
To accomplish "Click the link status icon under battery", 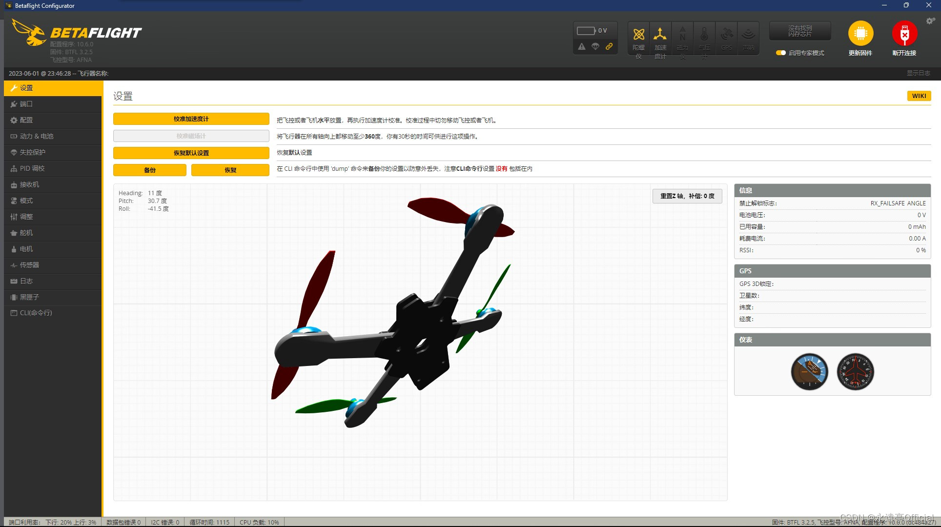I will (609, 46).
